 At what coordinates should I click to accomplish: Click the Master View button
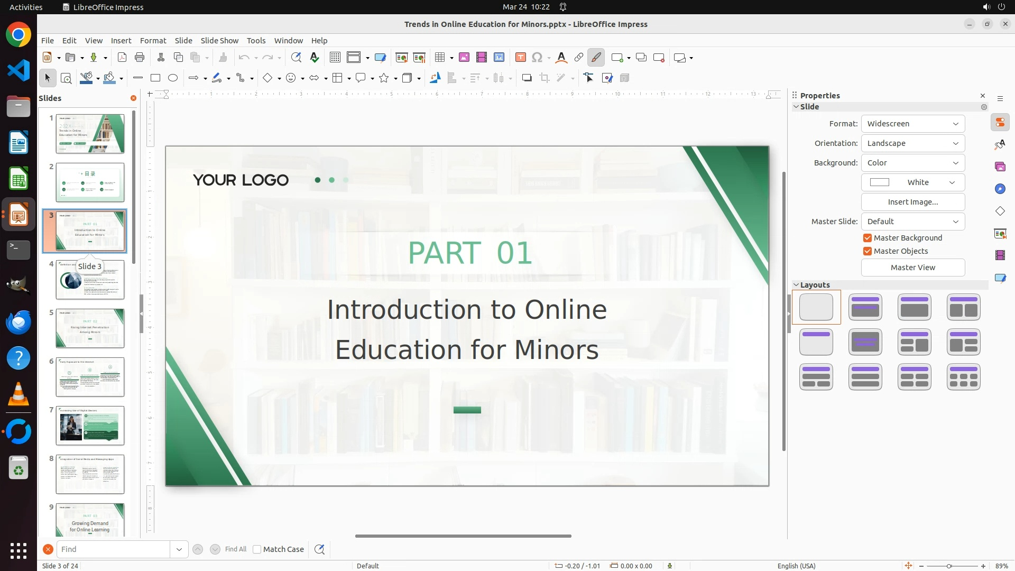912,268
